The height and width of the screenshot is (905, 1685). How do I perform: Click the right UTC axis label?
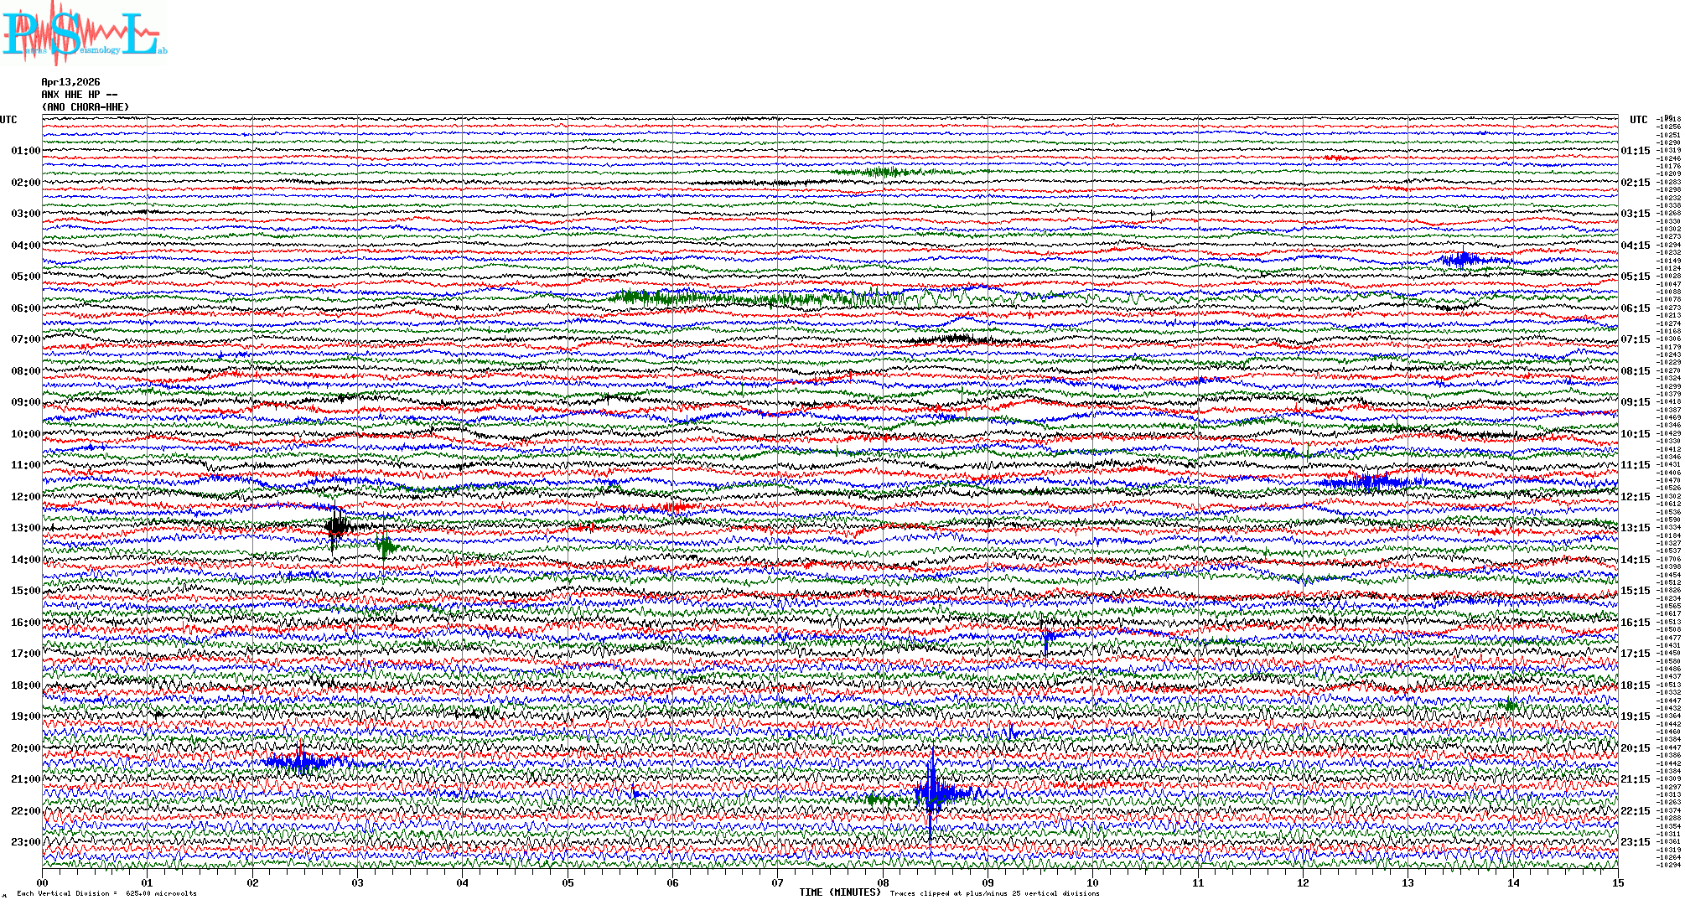(1638, 120)
